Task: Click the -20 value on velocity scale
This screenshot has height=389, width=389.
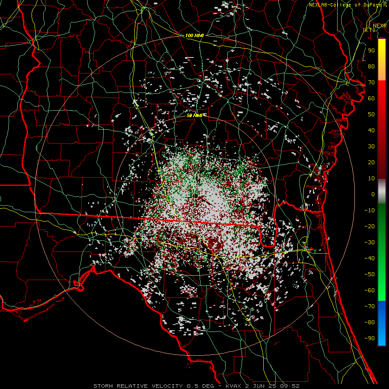Action: (x=370, y=226)
